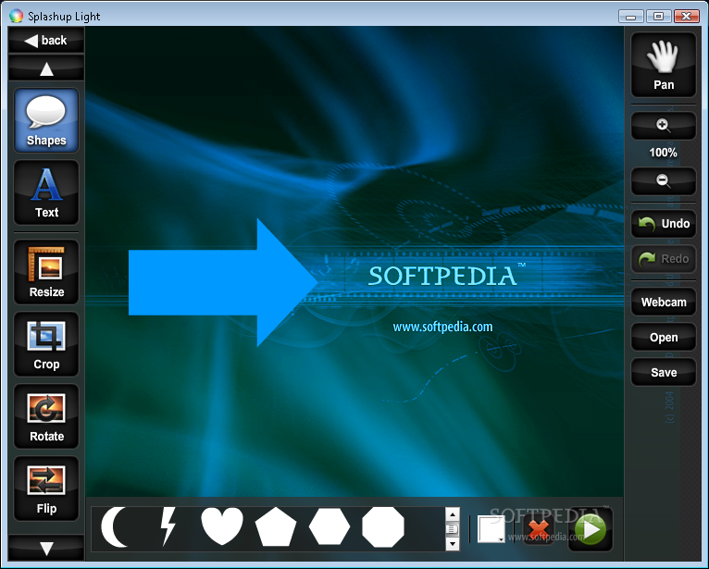Pick the pentagon shape
The image size is (709, 569).
click(x=276, y=527)
